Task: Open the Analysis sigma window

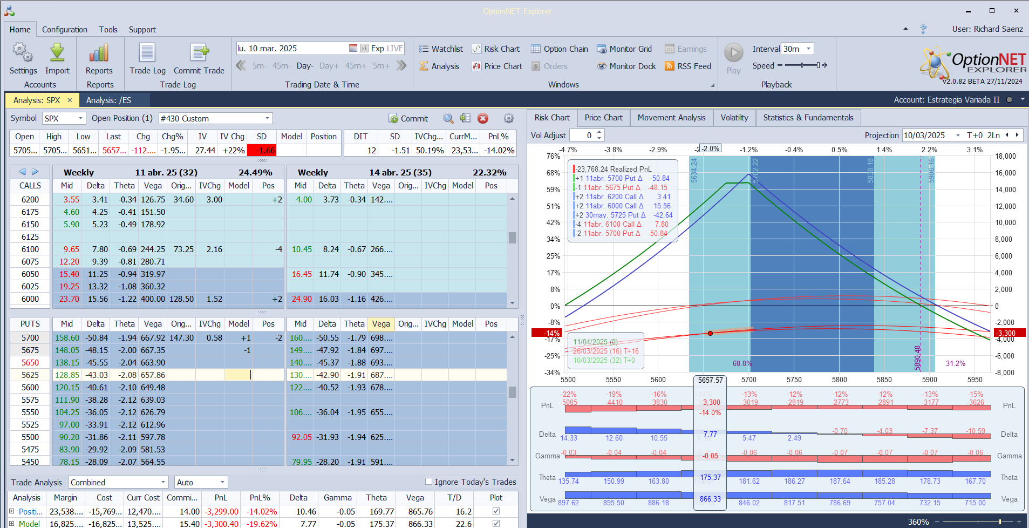Action: pos(439,66)
